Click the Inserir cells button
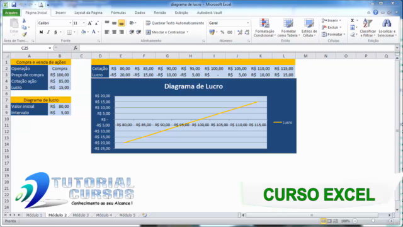This screenshot has height=227, width=403. (x=331, y=20)
